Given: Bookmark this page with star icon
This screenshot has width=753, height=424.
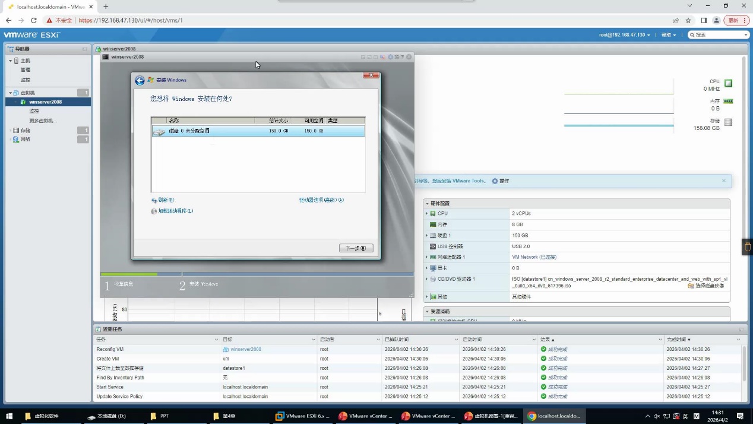Looking at the screenshot, I should [x=688, y=20].
